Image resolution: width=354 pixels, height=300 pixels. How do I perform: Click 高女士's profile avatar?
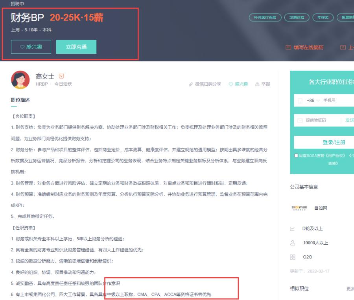point(20,79)
